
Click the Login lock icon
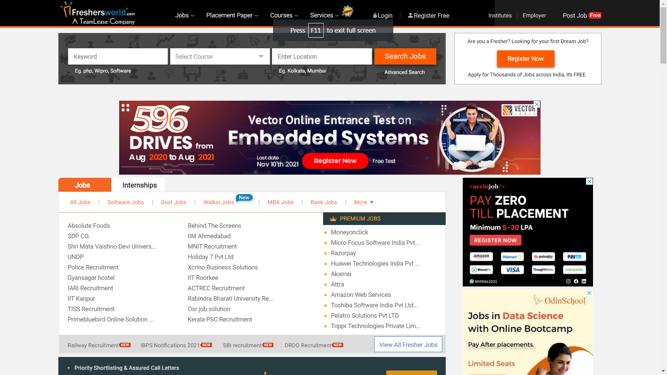point(375,16)
